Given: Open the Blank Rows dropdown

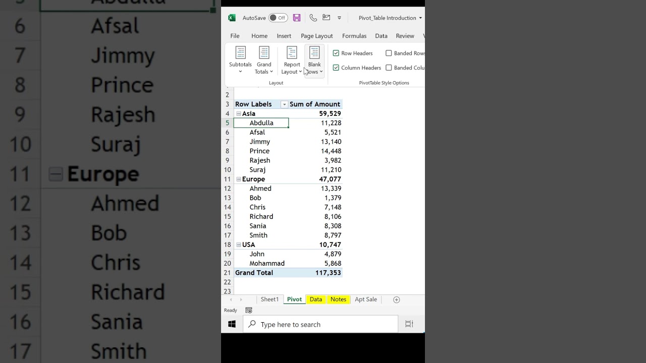Looking at the screenshot, I should point(314,60).
